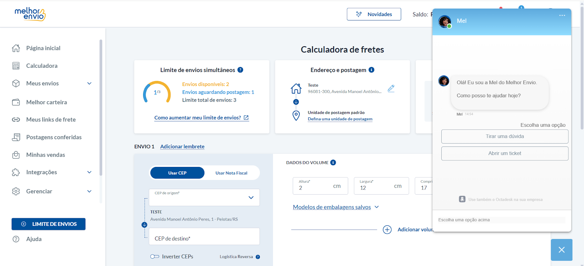Open the three-dot menu in Mel chat header
584x266 pixels.
(562, 15)
